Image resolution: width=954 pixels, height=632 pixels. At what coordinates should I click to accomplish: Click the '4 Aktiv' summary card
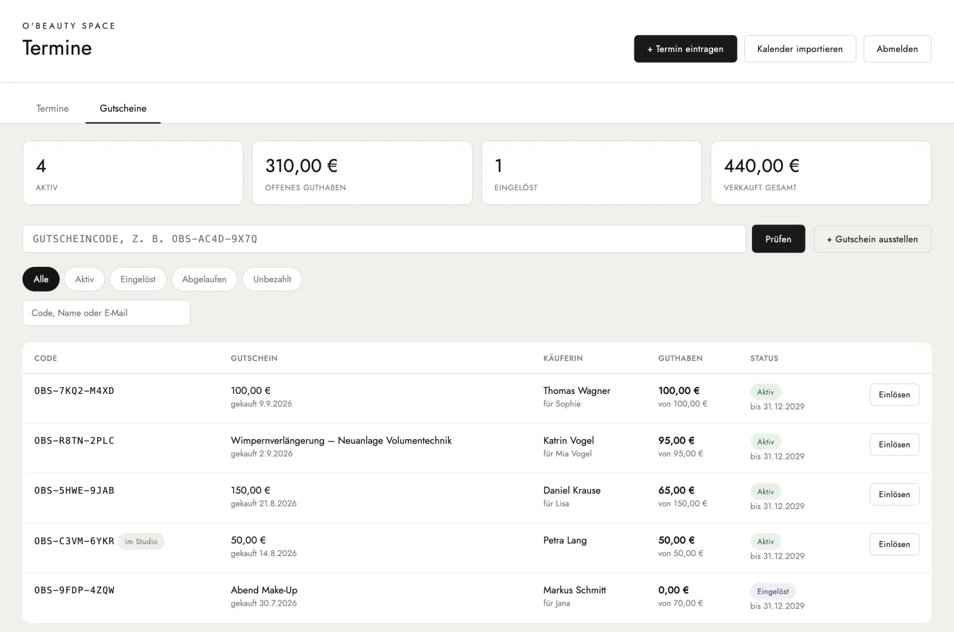pos(133,173)
